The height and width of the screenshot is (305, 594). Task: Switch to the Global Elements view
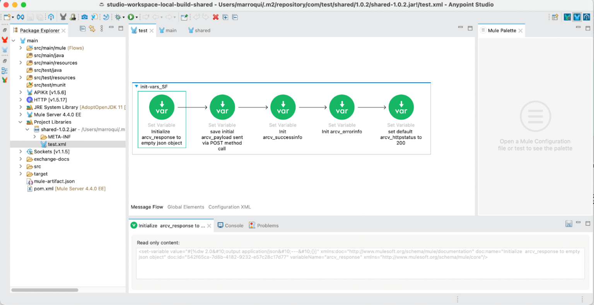coord(186,207)
